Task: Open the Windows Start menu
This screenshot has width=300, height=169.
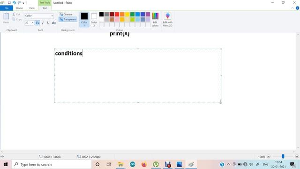Action: [6, 164]
